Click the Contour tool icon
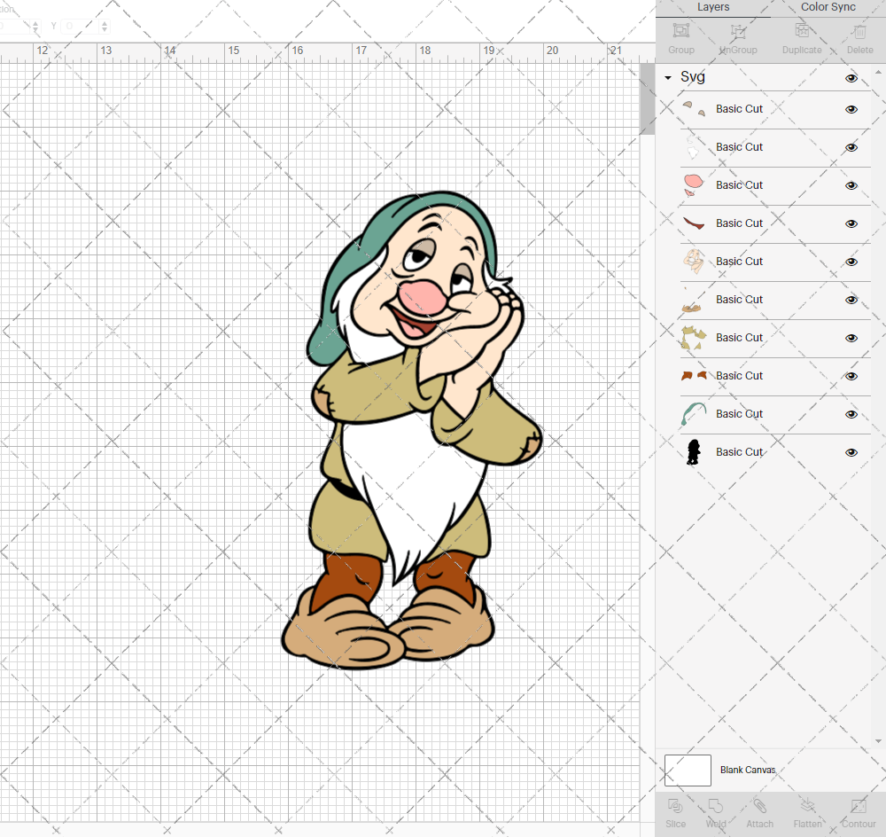Image resolution: width=886 pixels, height=837 pixels. [x=859, y=806]
